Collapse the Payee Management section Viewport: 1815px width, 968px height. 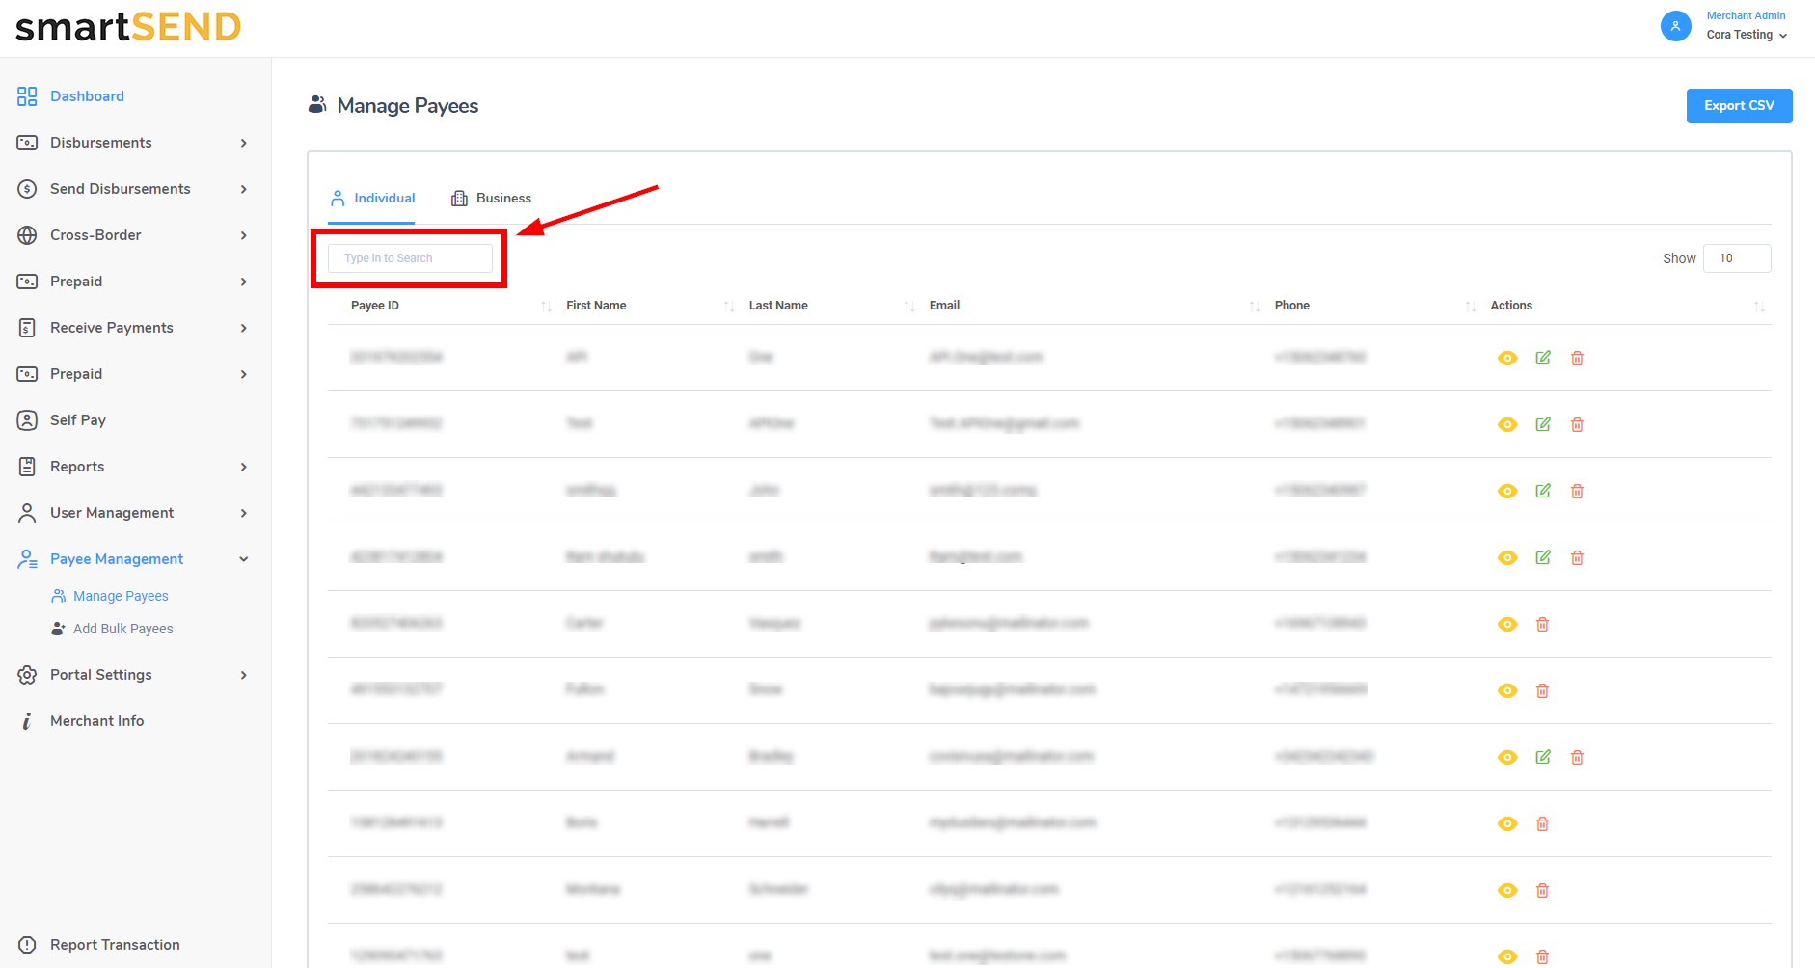pyautogui.click(x=243, y=559)
